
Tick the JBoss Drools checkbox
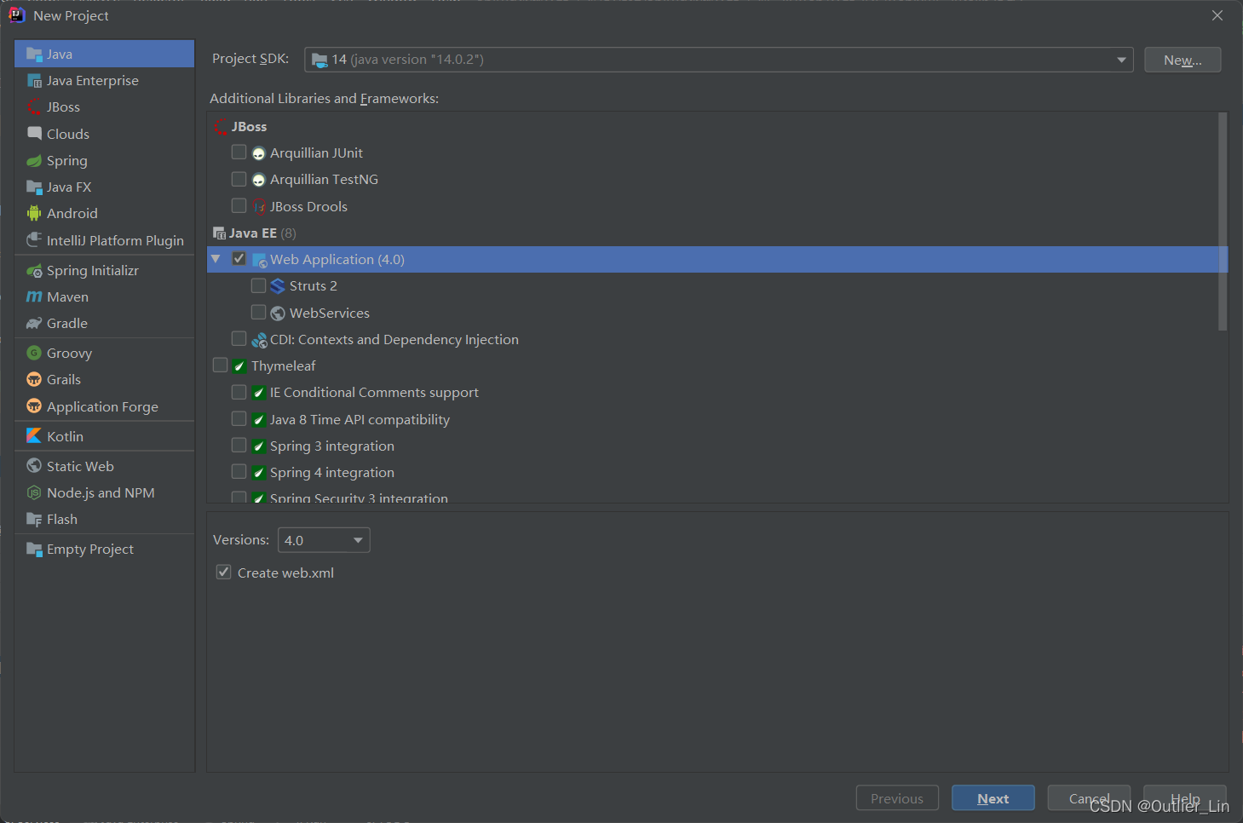239,206
